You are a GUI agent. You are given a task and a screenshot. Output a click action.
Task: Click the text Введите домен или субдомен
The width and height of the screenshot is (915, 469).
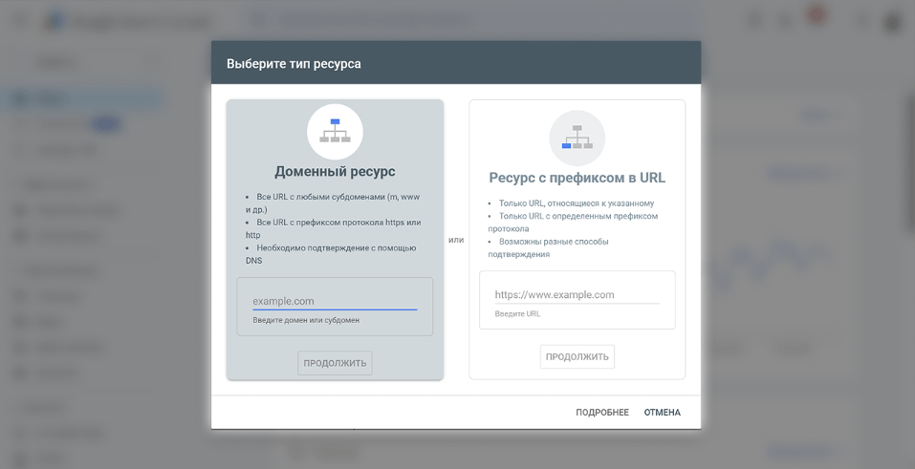pyautogui.click(x=306, y=320)
